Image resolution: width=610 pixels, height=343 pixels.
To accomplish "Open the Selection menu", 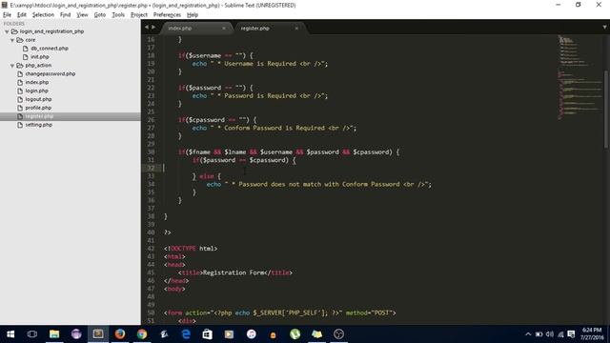I will (43, 15).
